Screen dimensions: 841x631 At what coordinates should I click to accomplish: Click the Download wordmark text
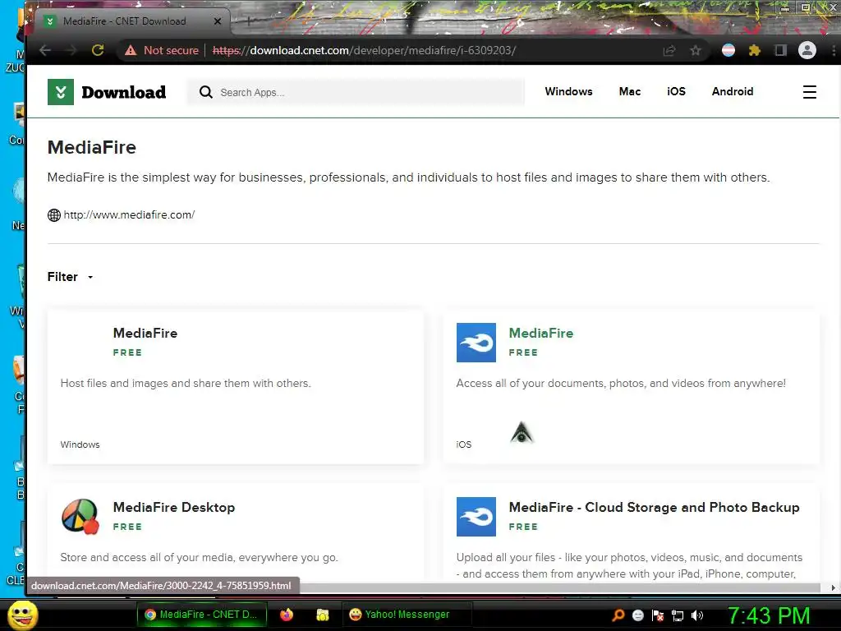point(124,92)
